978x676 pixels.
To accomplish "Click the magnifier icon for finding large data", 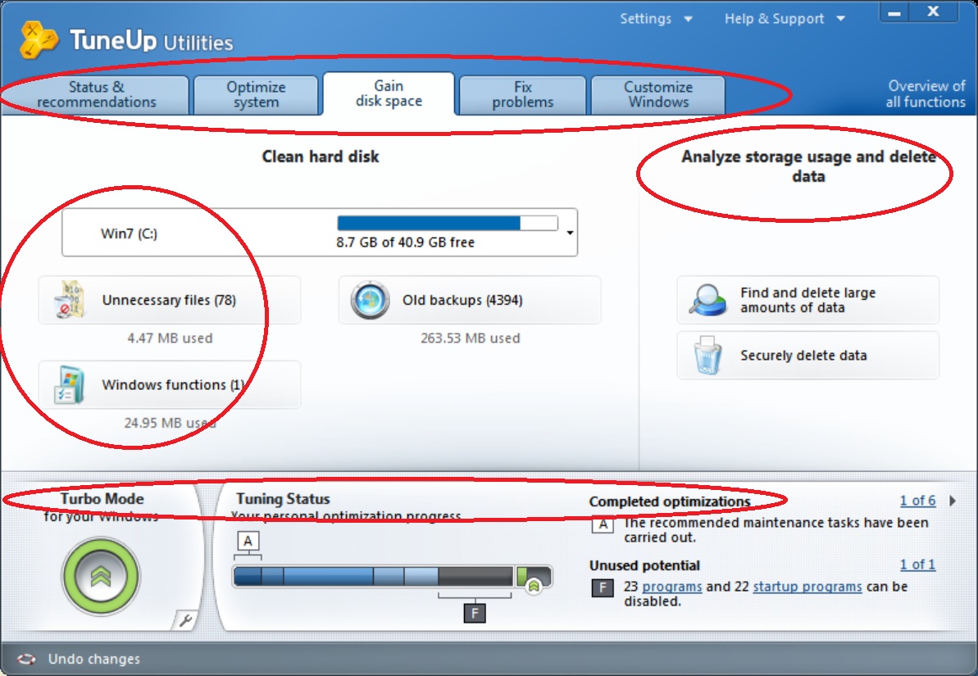I will tap(708, 300).
